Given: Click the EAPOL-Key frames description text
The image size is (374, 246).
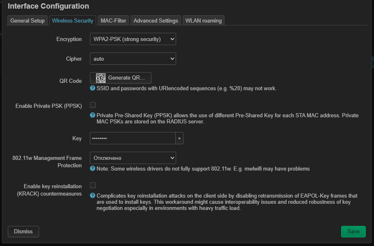Looking at the screenshot, I should click(227, 202).
